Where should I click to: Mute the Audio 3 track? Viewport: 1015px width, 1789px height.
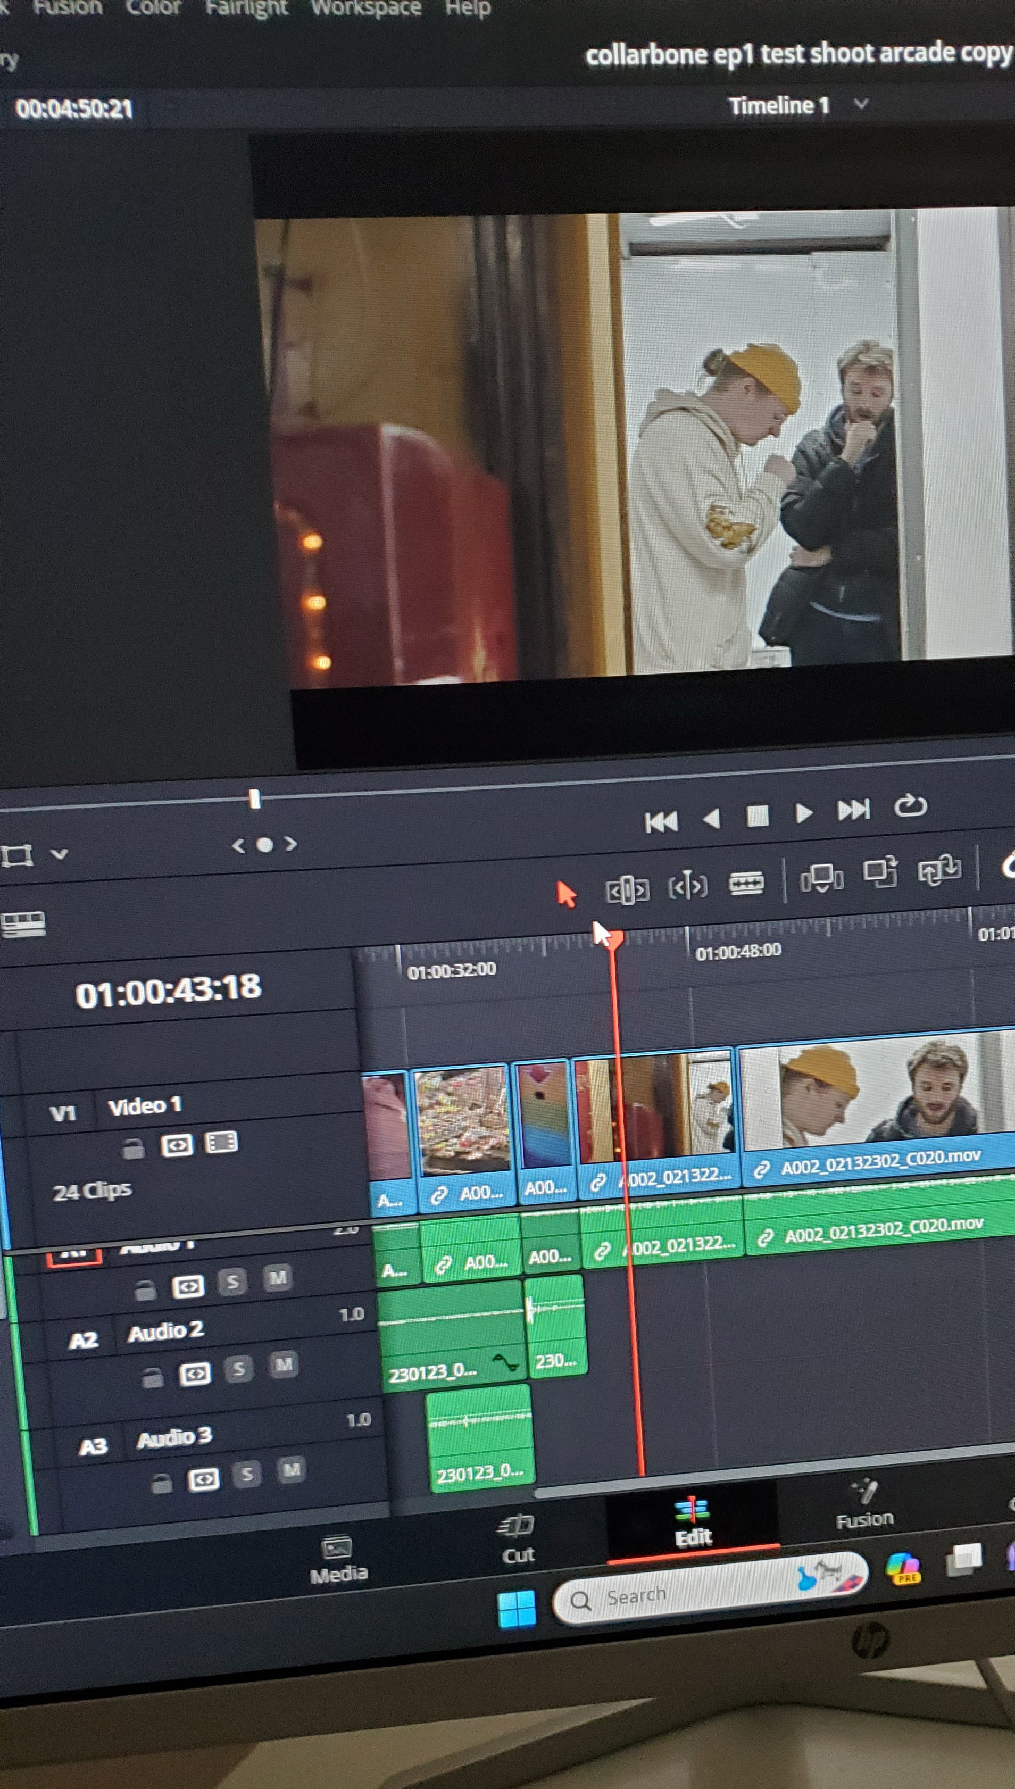click(292, 1470)
